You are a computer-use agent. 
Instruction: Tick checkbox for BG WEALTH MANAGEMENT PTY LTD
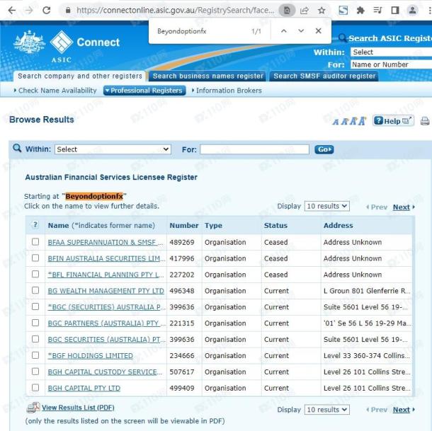pos(35,290)
